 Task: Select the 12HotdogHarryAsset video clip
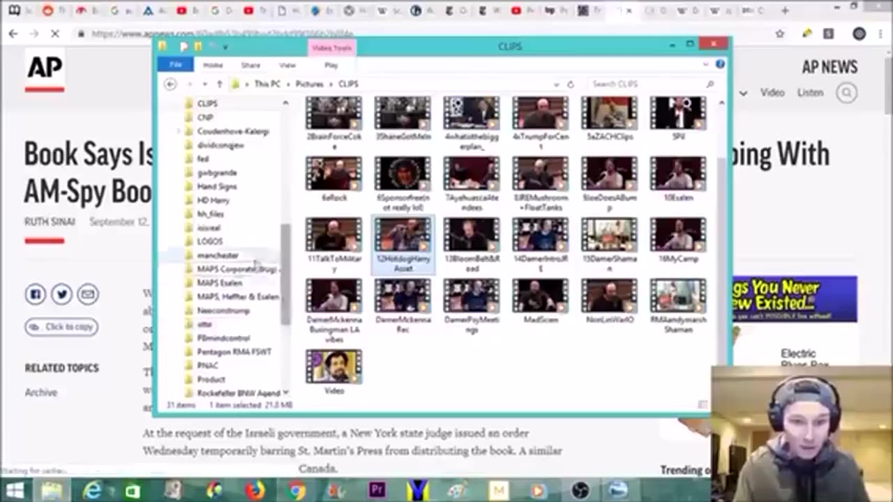tap(403, 244)
